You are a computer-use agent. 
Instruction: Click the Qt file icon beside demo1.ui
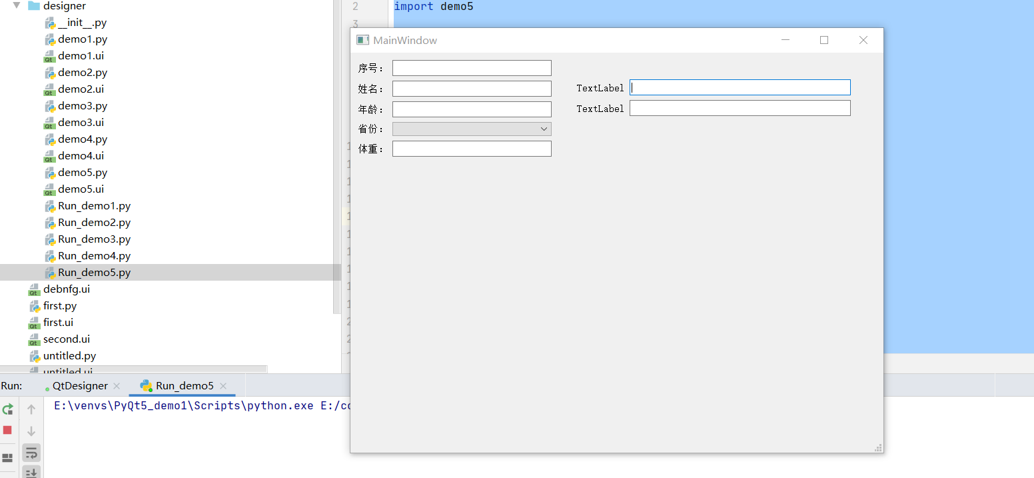coord(49,56)
